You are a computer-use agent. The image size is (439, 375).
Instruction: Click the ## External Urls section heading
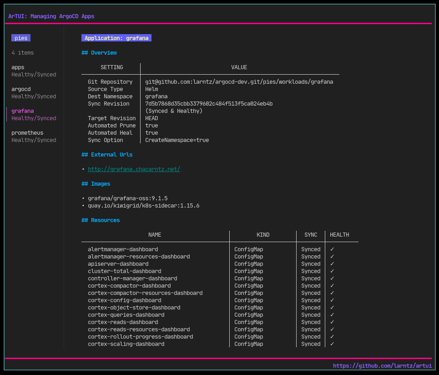click(x=107, y=155)
